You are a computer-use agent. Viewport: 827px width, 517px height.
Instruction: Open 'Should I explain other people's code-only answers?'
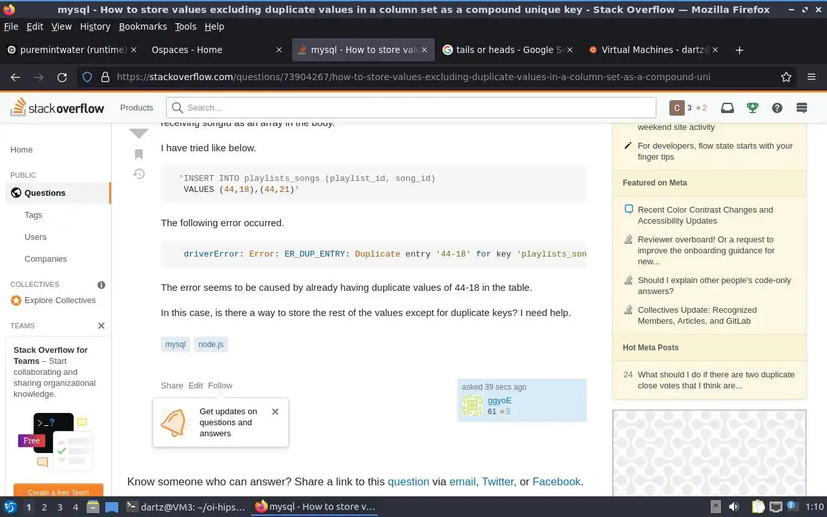714,286
